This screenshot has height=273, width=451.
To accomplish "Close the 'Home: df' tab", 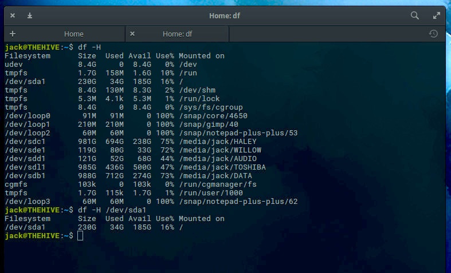I will (132, 34).
